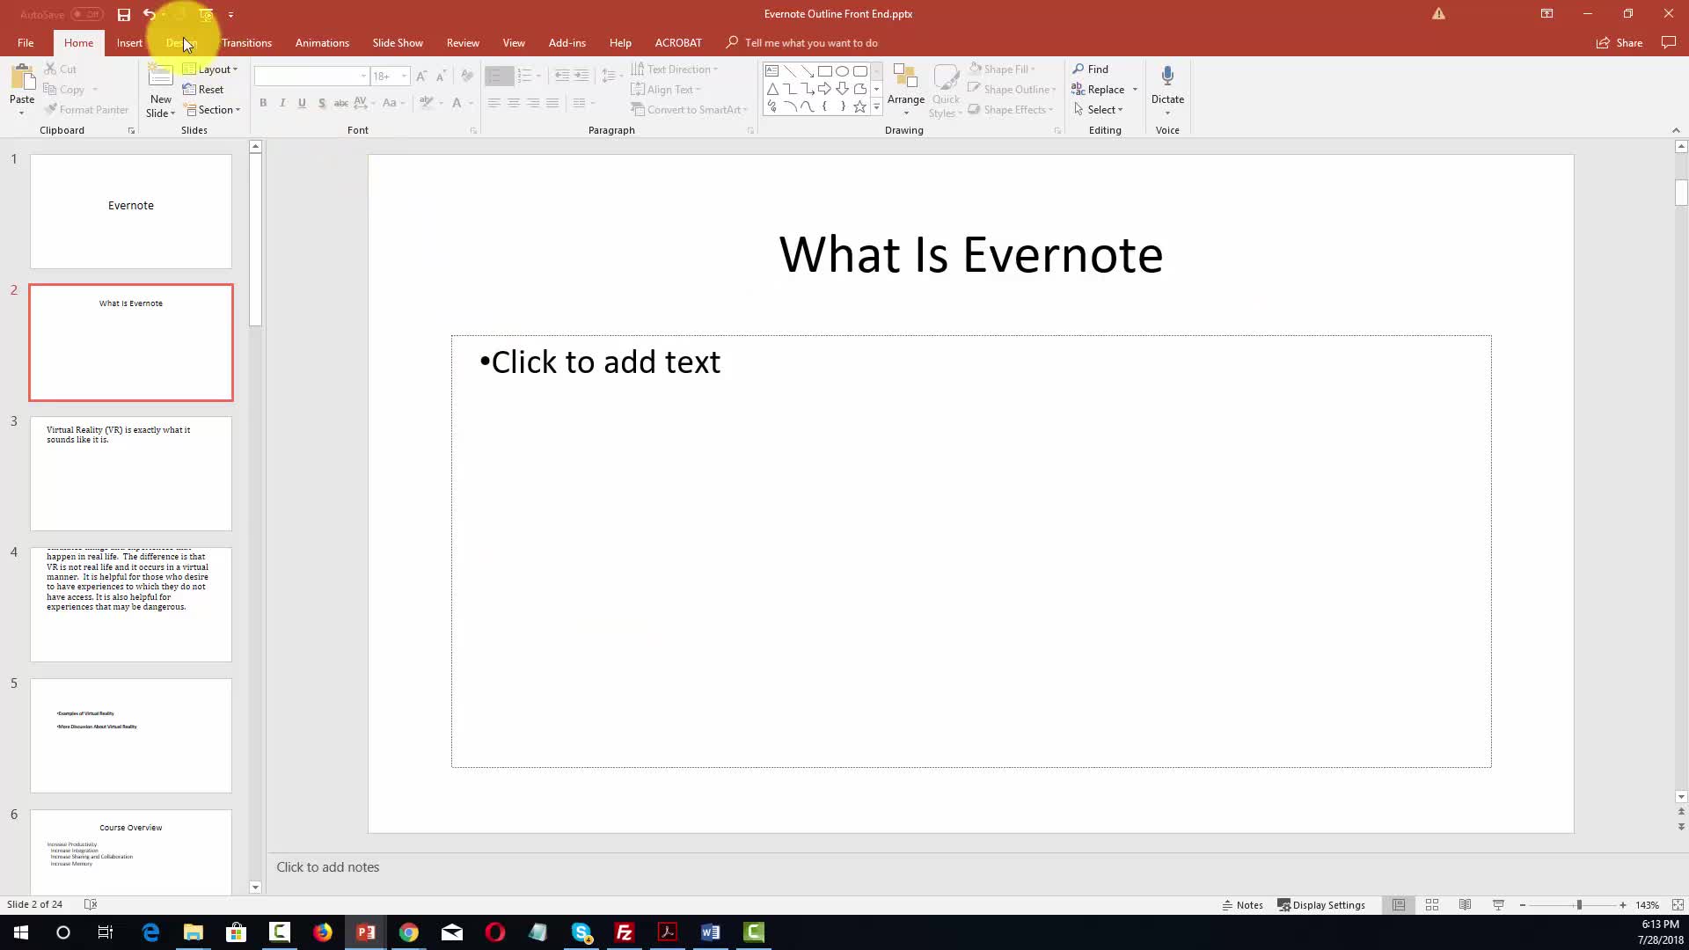Open PowerPoint from Windows taskbar
The image size is (1689, 950).
coord(366,932)
